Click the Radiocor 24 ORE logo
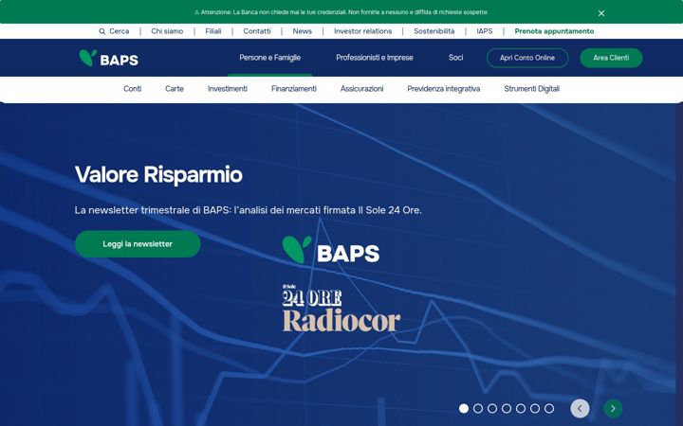The image size is (683, 426). coord(341,309)
